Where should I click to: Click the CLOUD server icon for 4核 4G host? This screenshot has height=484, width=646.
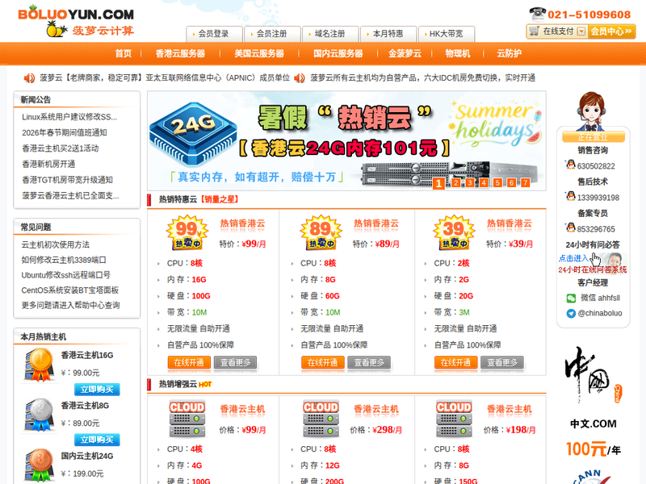[x=187, y=419]
